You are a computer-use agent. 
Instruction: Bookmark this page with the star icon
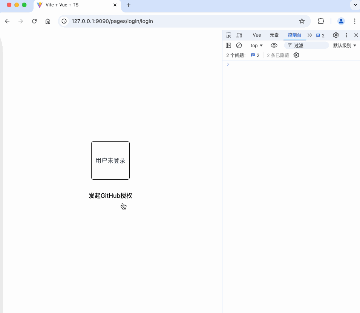pyautogui.click(x=302, y=21)
